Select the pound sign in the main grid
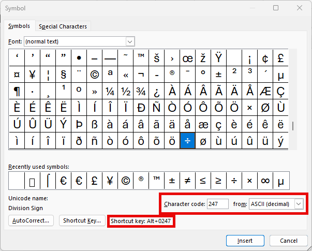Viewport: 312px width, 251px height. [x=280, y=58]
